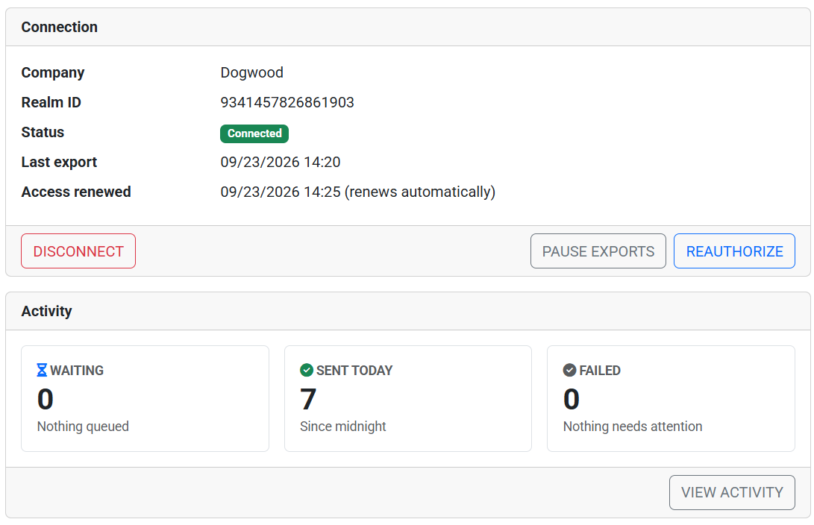Click the Failed count of 0

point(572,399)
